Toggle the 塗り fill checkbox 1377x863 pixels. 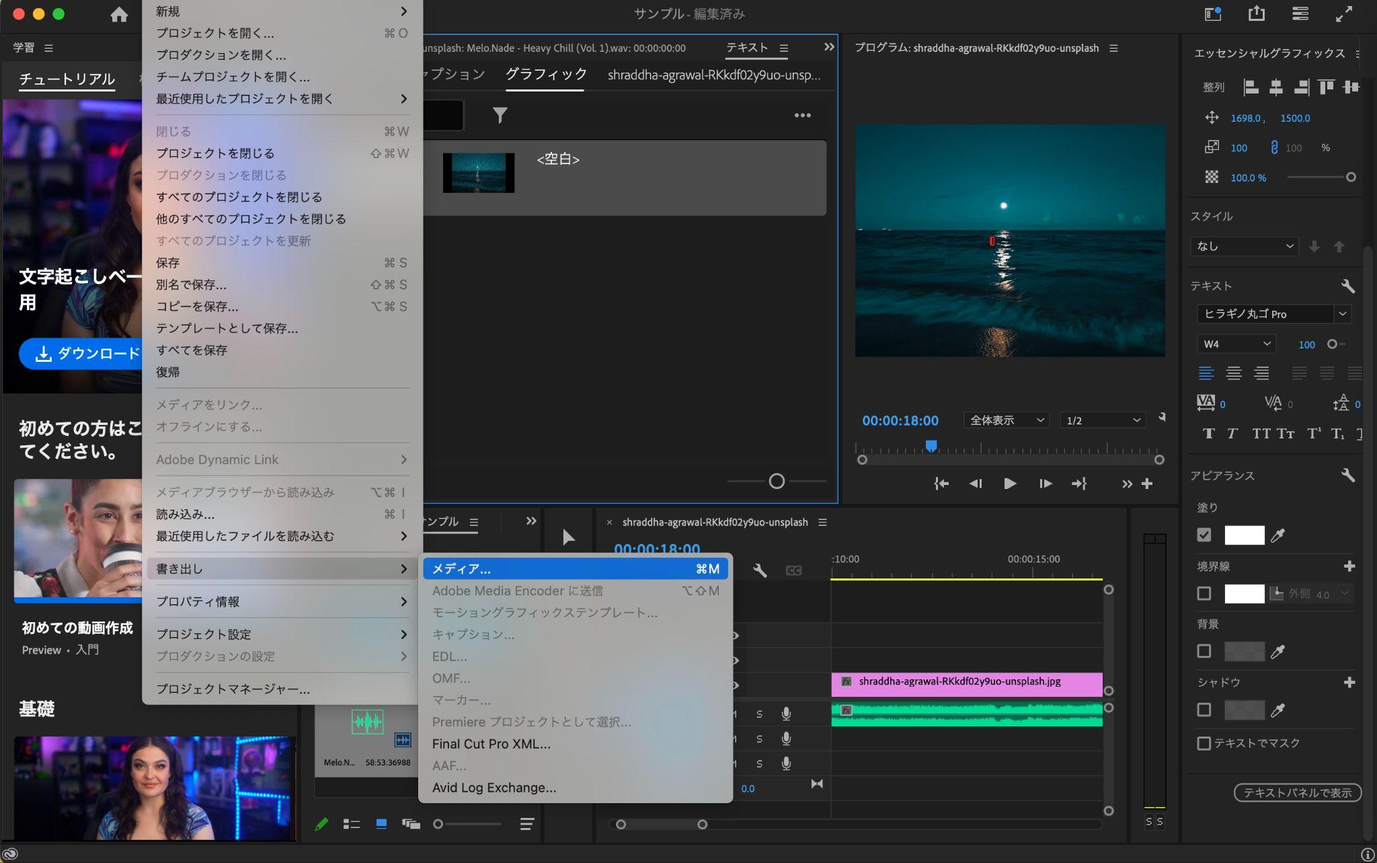point(1204,535)
